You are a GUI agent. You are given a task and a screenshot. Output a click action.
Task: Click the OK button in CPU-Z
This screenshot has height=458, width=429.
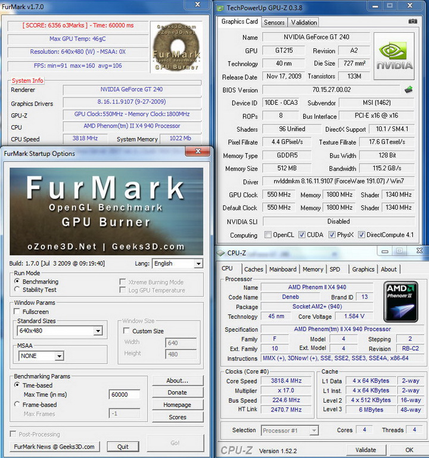tap(409, 450)
